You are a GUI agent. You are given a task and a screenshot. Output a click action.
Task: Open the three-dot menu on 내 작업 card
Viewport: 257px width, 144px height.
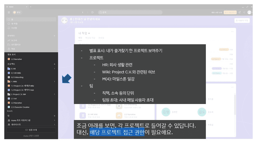coord(232,31)
